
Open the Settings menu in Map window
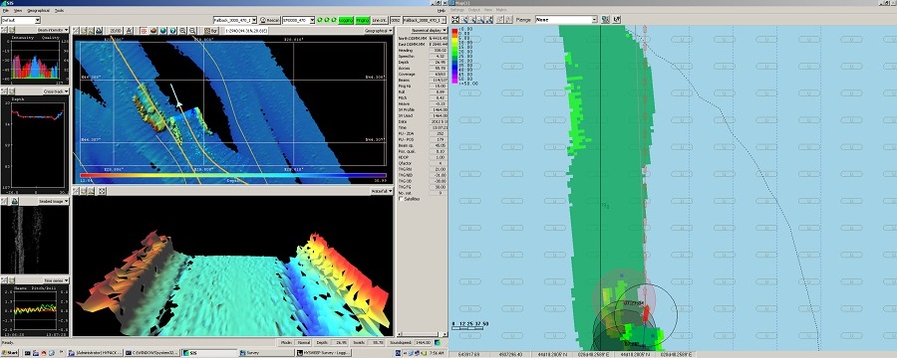pyautogui.click(x=457, y=10)
